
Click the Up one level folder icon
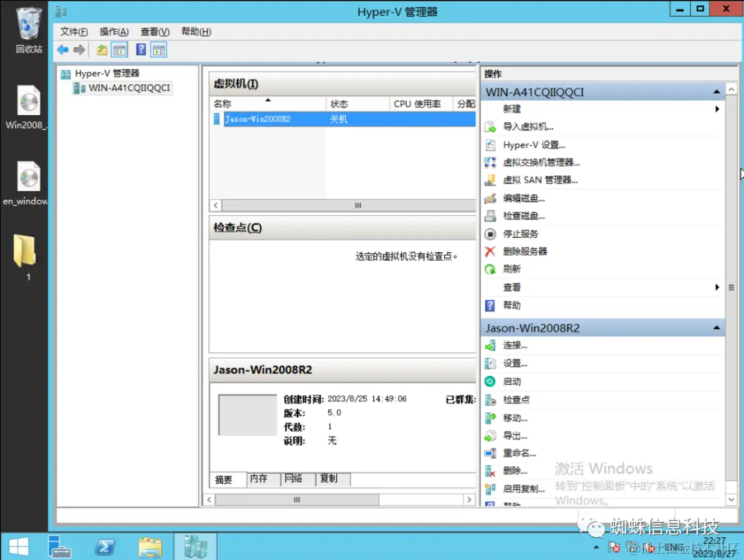tap(101, 50)
